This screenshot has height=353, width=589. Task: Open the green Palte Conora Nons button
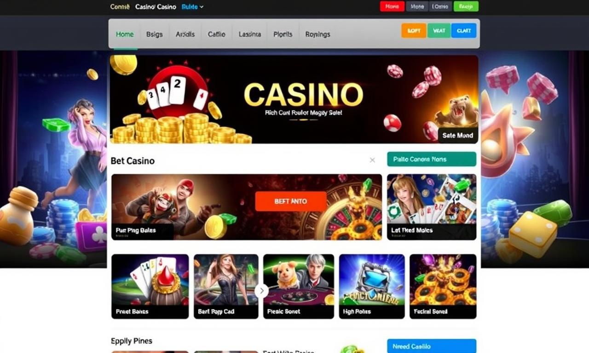click(432, 159)
